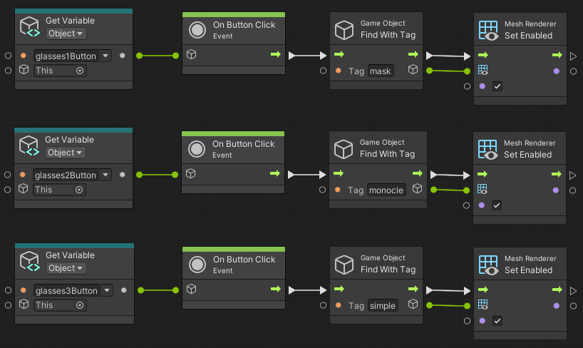
Task: Click flow input arrow on simple Find With Tag
Action: [339, 290]
